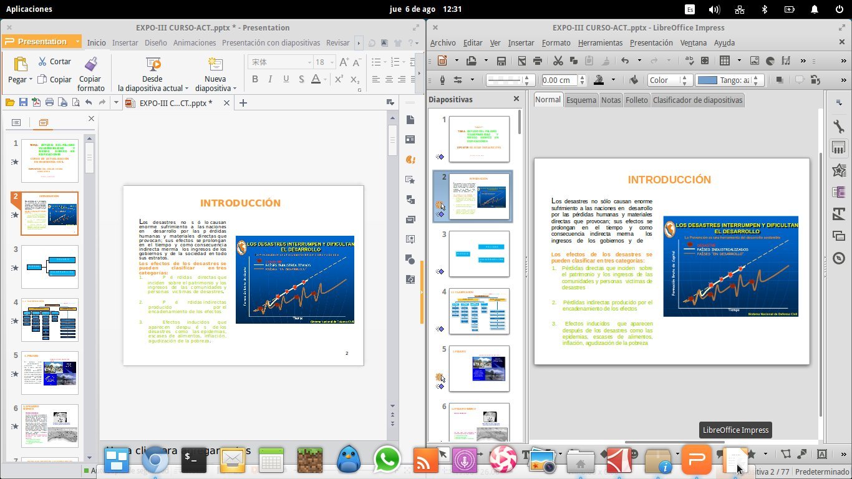The height and width of the screenshot is (479, 852).
Task: Switch to the Animaciones ribbon tab
Action: tap(194, 42)
